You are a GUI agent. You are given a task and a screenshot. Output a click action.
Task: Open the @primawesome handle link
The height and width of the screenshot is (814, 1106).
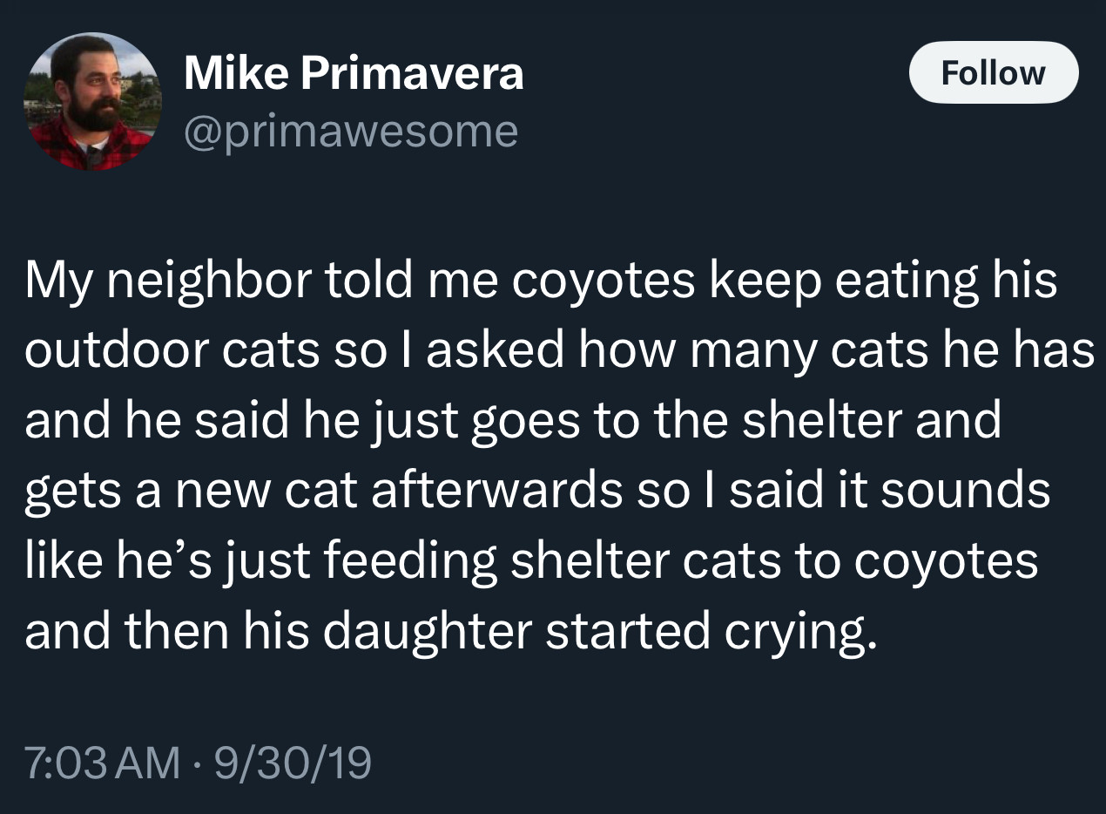(351, 132)
